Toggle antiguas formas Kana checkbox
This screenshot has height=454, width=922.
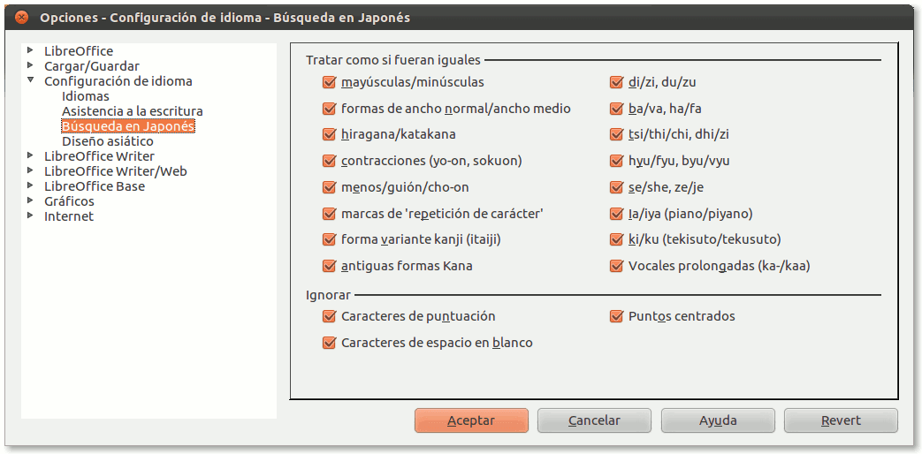click(x=330, y=266)
